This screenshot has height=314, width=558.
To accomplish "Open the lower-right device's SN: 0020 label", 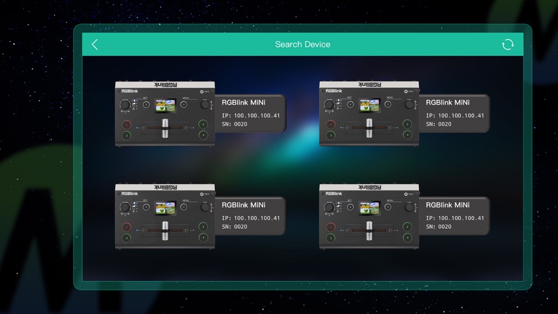I will pyautogui.click(x=438, y=226).
